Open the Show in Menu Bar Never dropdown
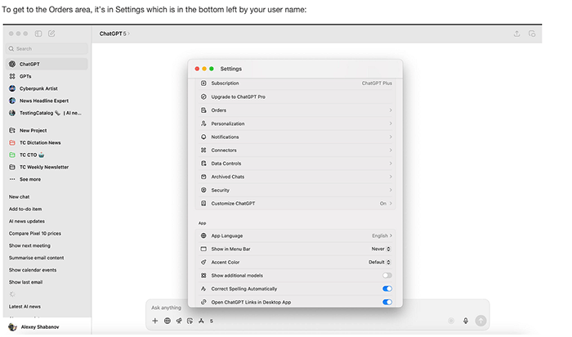Viewport: 572px width, 337px height. [x=381, y=249]
